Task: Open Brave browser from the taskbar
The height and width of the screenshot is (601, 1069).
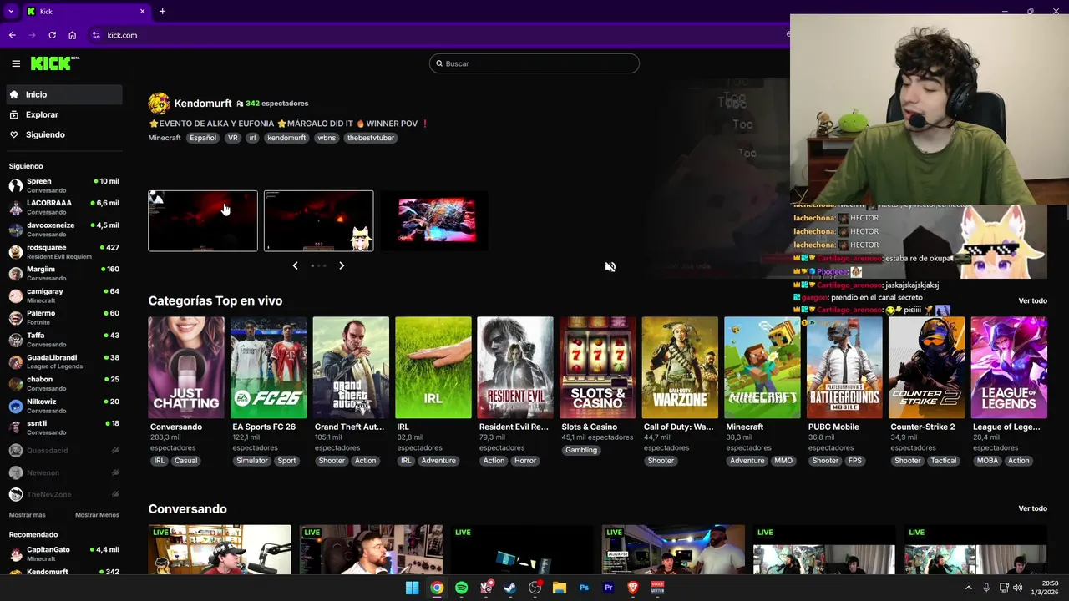Action: [x=632, y=588]
